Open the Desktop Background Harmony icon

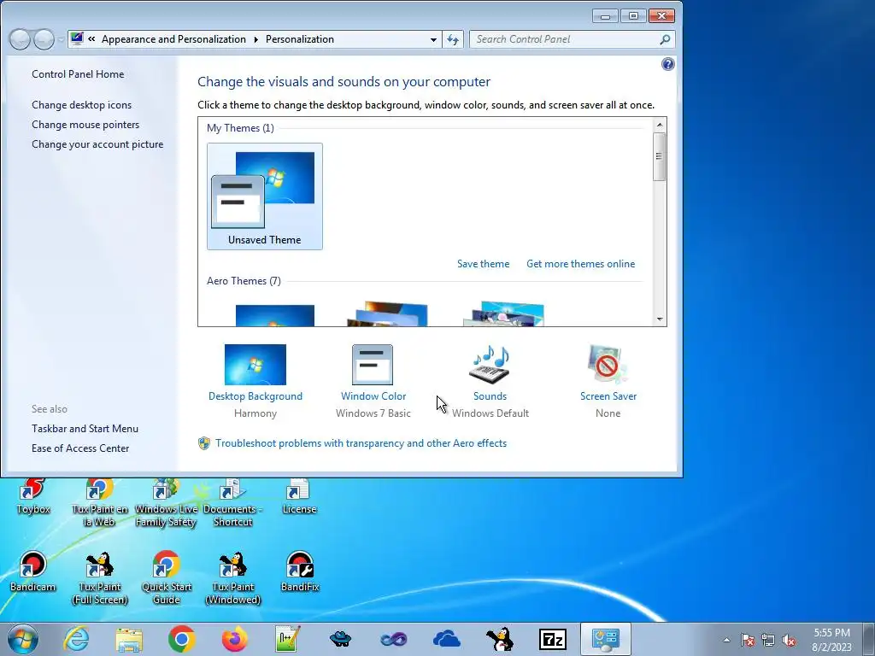coord(255,365)
